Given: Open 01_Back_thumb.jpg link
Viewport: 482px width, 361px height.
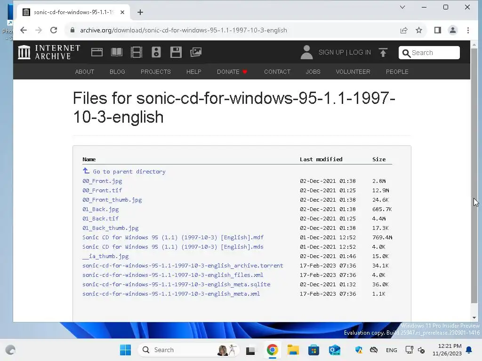Looking at the screenshot, I should click(110, 228).
